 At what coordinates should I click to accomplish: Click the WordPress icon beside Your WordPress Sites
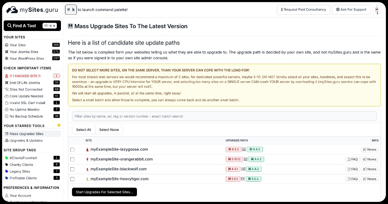(x=7, y=58)
